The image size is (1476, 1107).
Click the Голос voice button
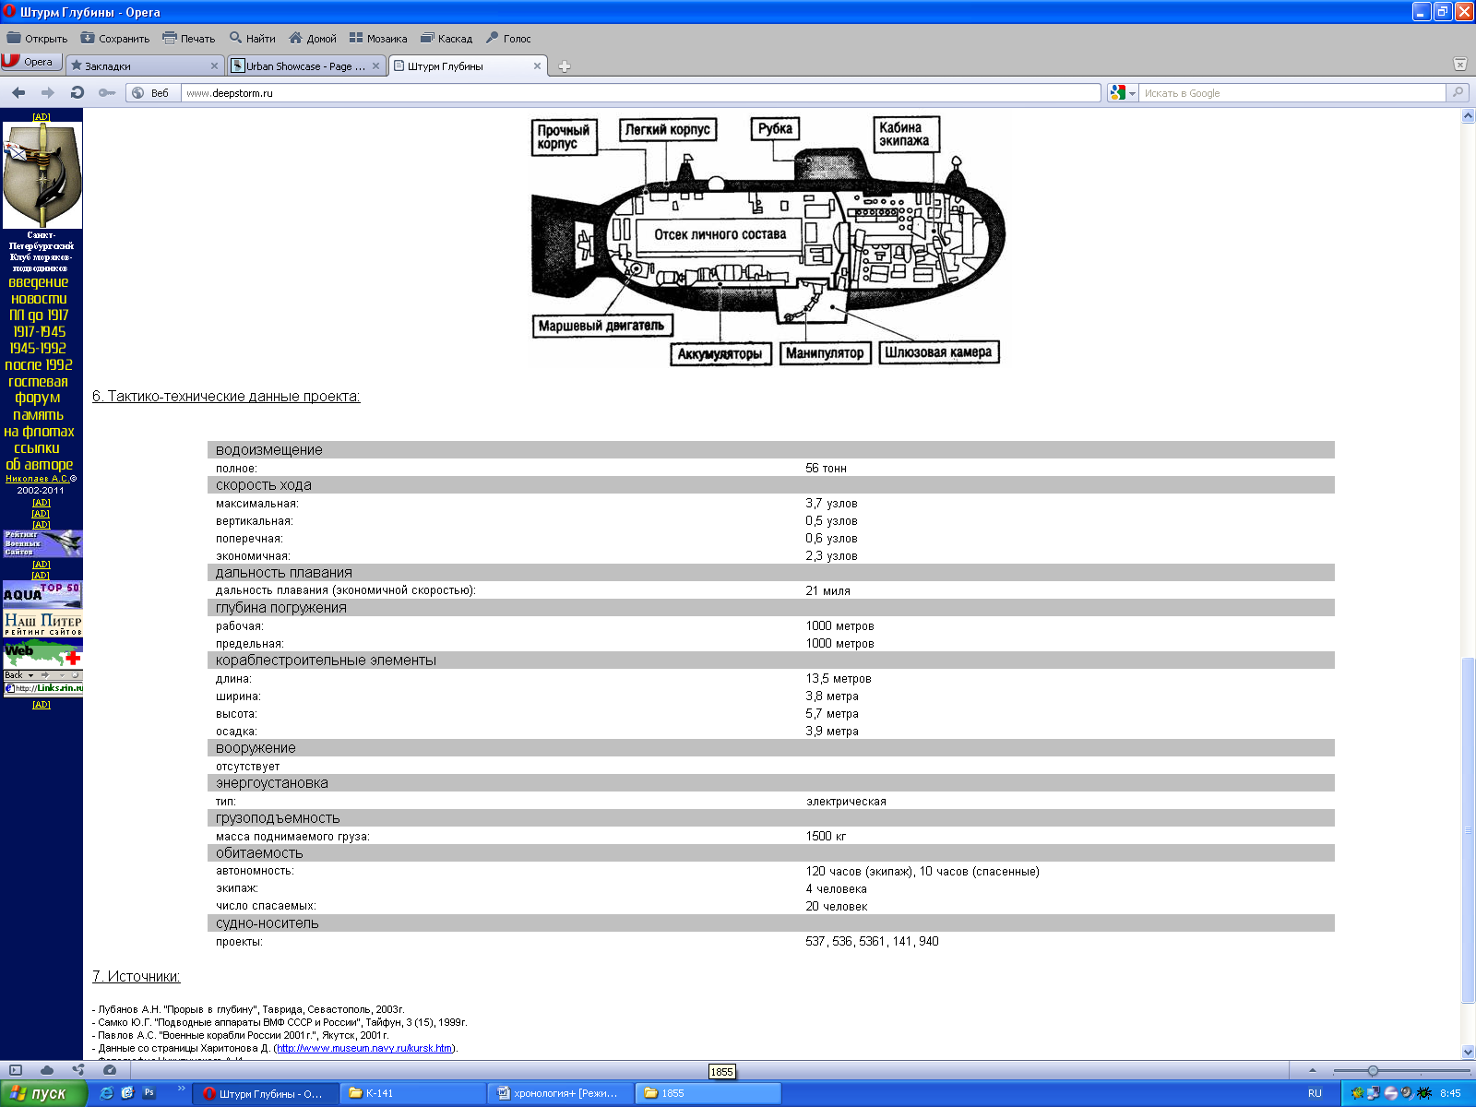(508, 39)
